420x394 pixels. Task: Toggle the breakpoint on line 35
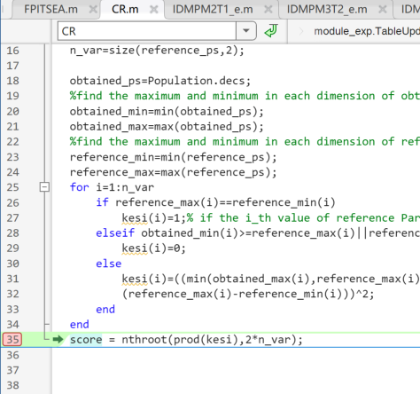pos(12,339)
